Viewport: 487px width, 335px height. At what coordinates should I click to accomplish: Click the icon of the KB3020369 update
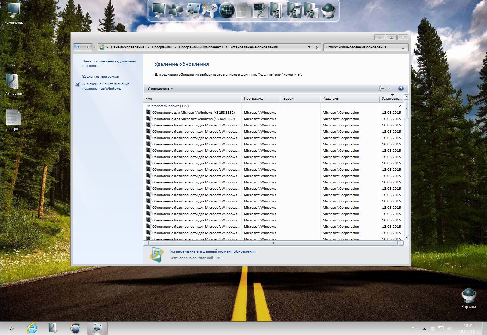point(148,119)
